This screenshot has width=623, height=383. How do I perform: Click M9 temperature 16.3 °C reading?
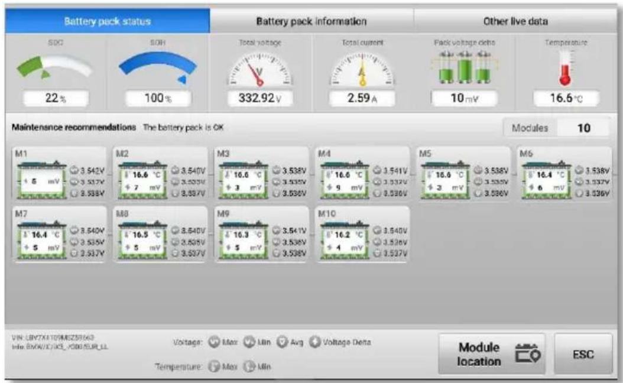[244, 235]
